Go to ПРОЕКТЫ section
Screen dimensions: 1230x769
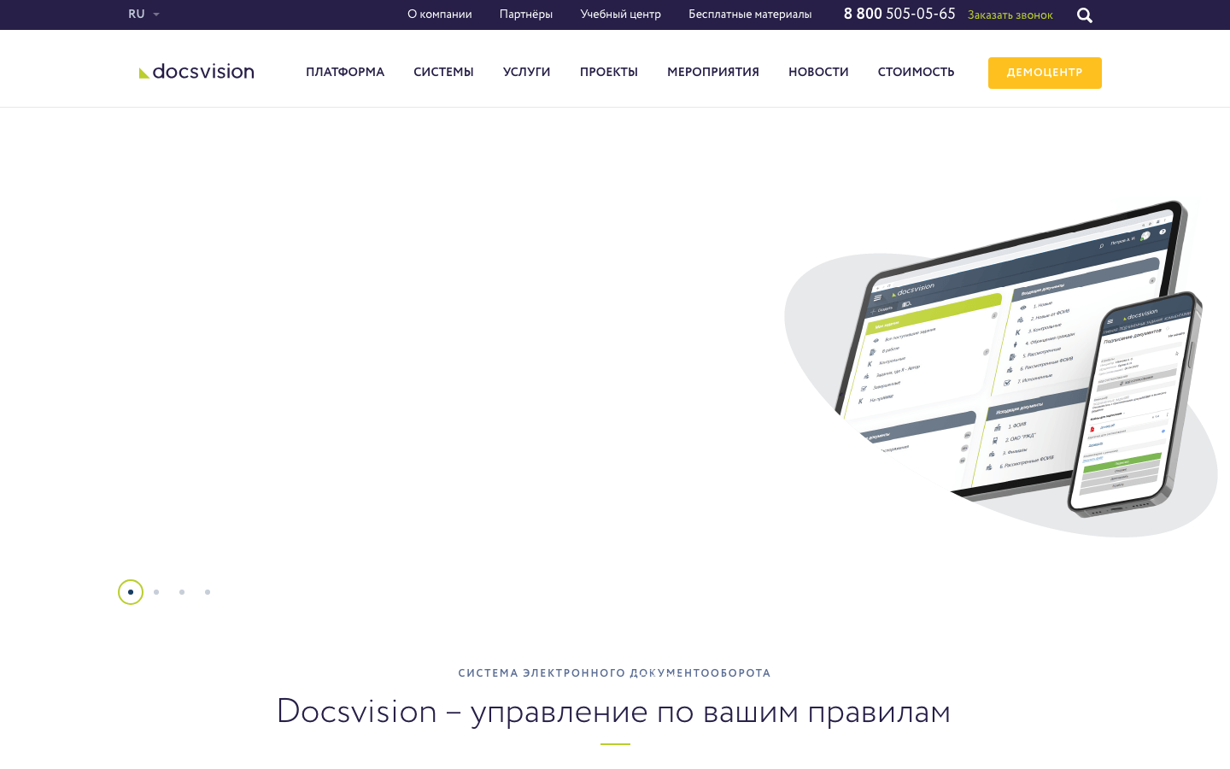click(x=609, y=73)
